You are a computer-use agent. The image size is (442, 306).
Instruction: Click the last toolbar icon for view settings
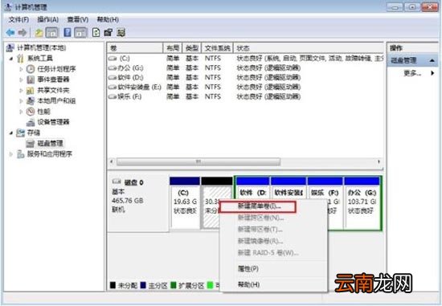pos(121,33)
